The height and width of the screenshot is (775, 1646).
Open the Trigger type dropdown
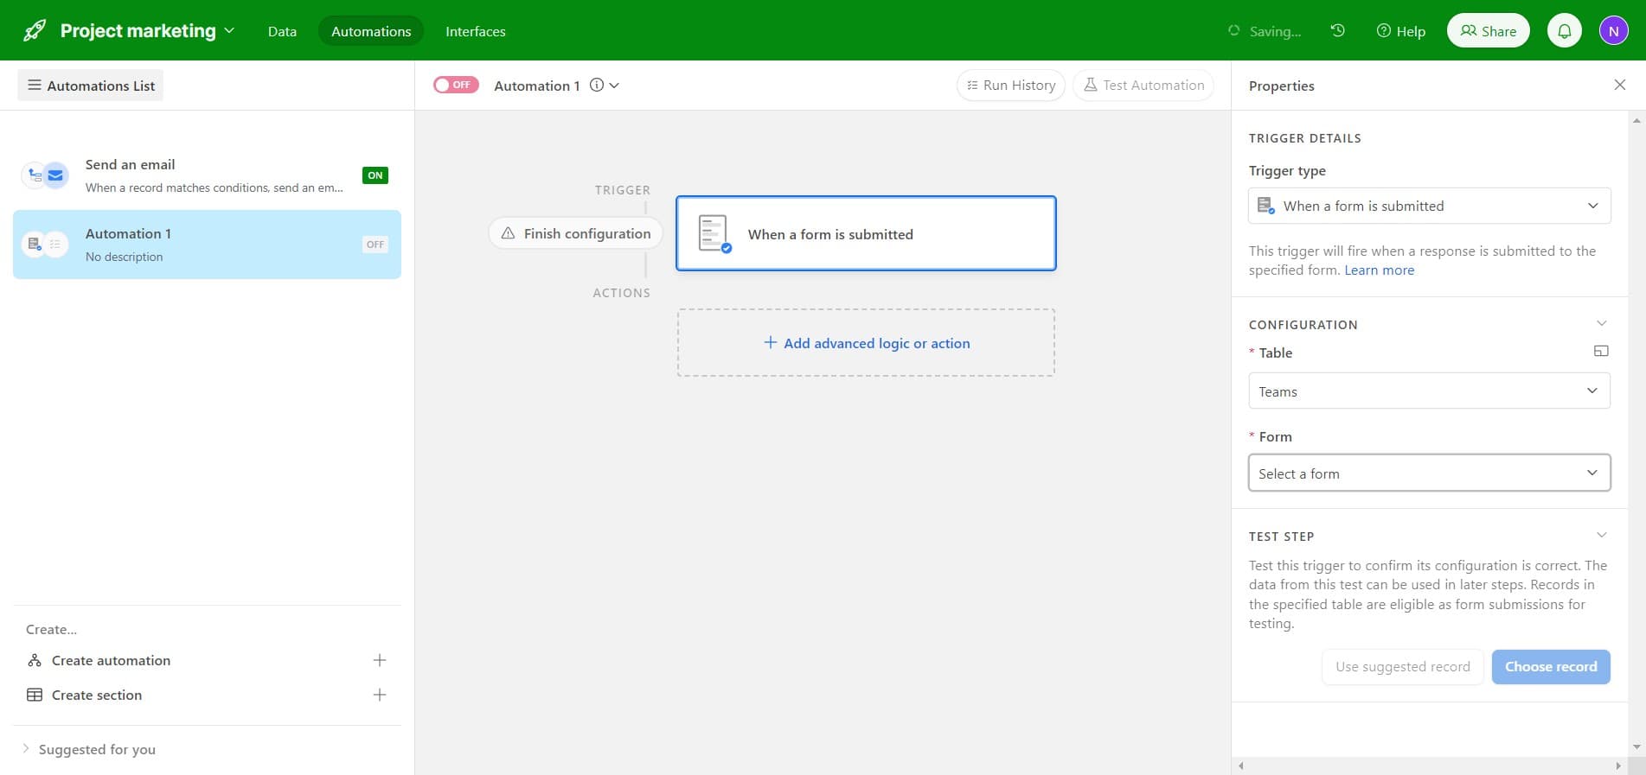[1429, 206]
